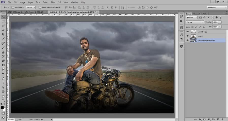This screenshot has width=228, height=121.
Task: Open the Image menu
Action: (23, 2)
